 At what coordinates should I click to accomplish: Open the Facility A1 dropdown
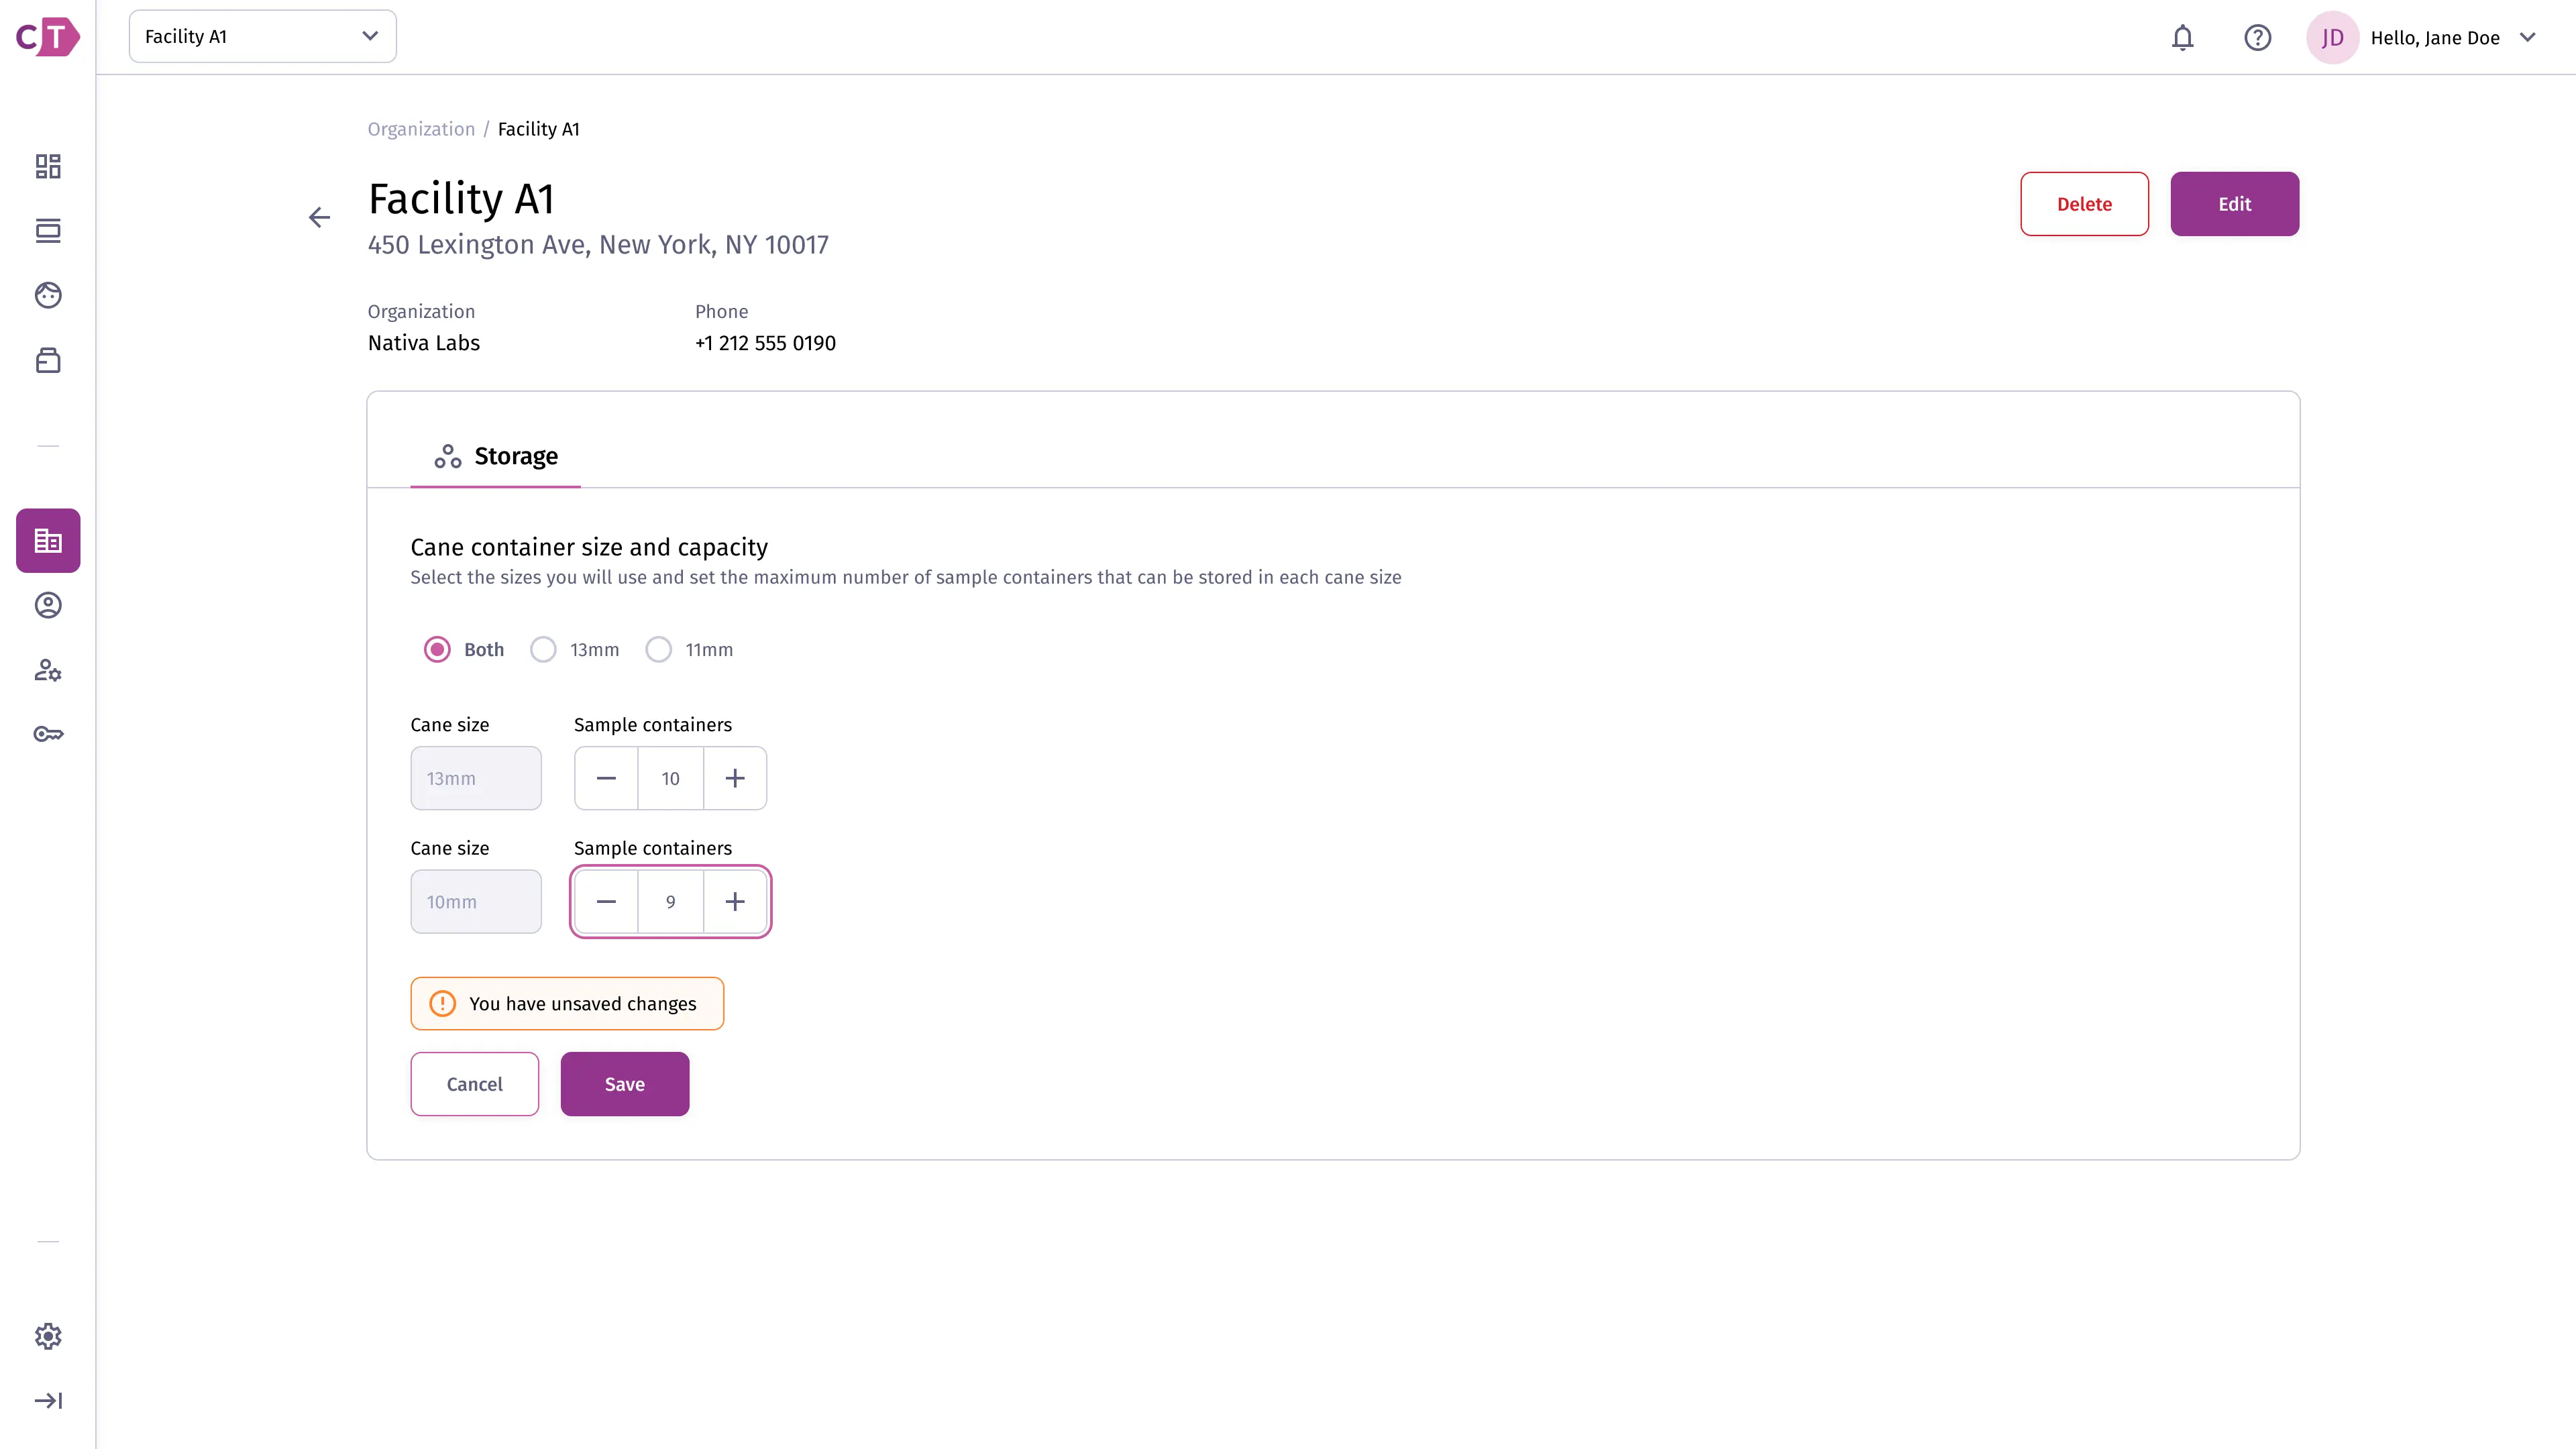[x=262, y=36]
